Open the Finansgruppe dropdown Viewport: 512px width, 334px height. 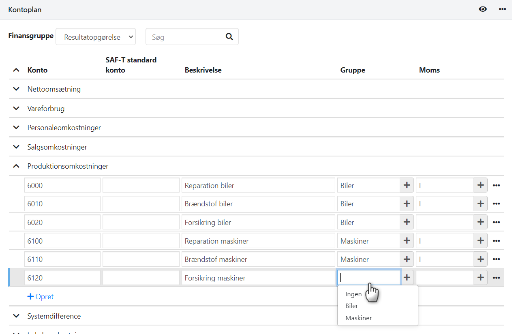(95, 37)
